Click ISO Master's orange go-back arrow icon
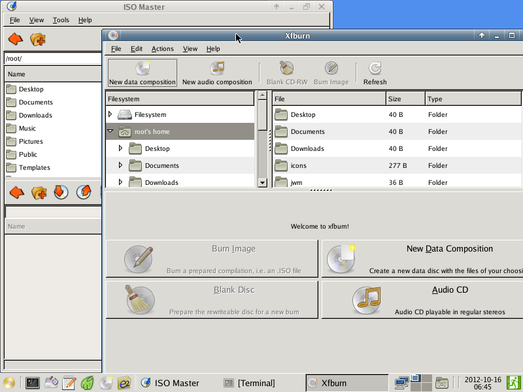Image resolution: width=523 pixels, height=392 pixels. coord(16,39)
